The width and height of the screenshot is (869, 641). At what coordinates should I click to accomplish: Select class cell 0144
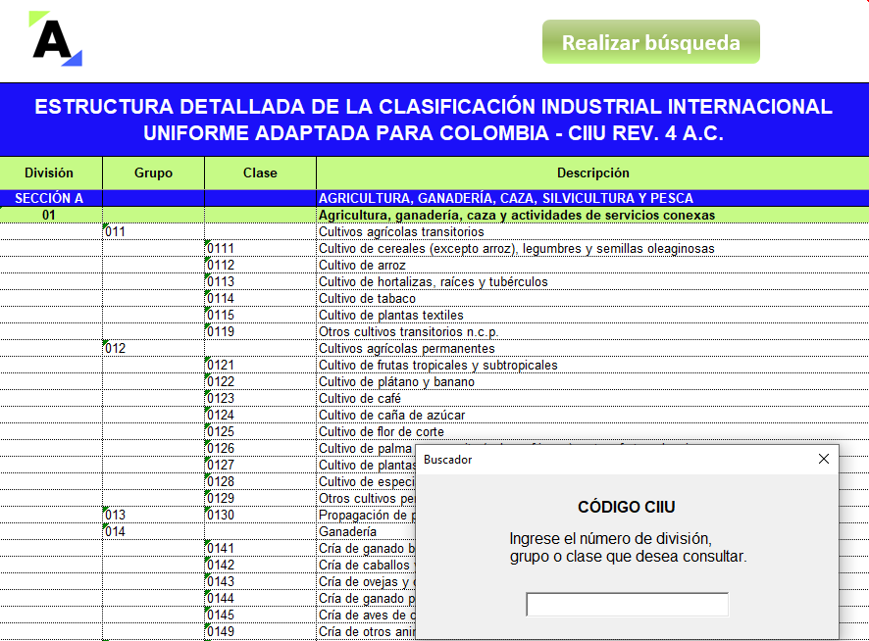click(x=261, y=598)
